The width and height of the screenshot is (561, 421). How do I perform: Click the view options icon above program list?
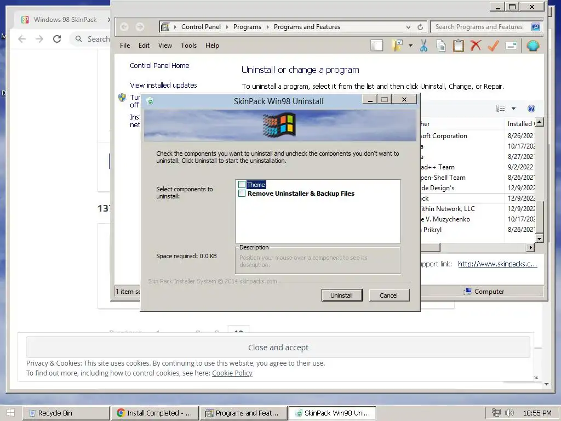click(x=501, y=109)
